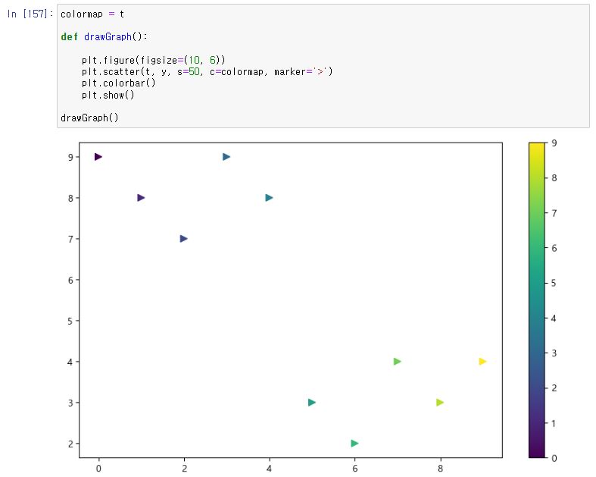Click the plt.scatter code line

click(208, 71)
